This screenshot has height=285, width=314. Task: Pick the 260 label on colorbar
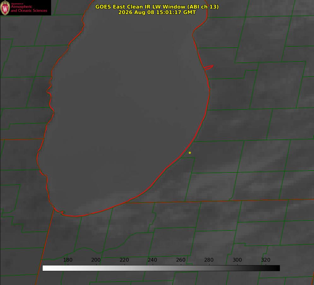pos(181,260)
